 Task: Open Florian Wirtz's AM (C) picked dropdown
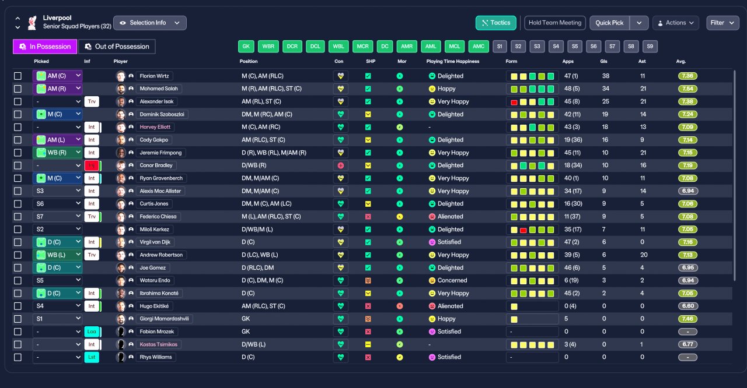tap(57, 76)
